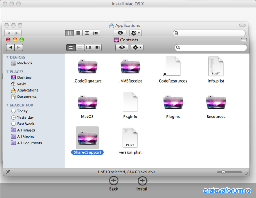Go back in the Contents window
Screen dimensions: 256x198
click(x=10, y=48)
